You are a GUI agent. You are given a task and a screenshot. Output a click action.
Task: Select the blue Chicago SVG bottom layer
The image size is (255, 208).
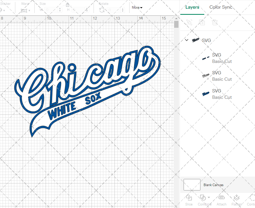coord(217,94)
